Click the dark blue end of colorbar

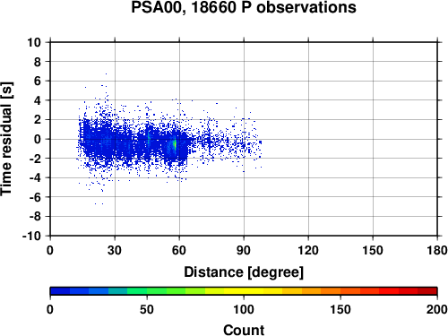tap(60, 291)
